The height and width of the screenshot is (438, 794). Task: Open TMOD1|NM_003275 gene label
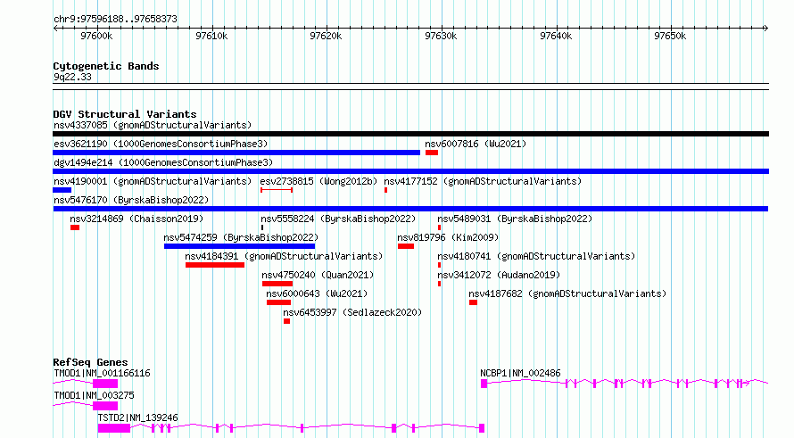[x=94, y=395]
